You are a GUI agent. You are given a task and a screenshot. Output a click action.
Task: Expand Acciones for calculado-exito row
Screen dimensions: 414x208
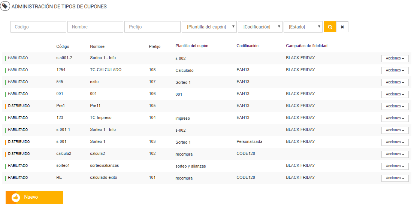point(395,178)
